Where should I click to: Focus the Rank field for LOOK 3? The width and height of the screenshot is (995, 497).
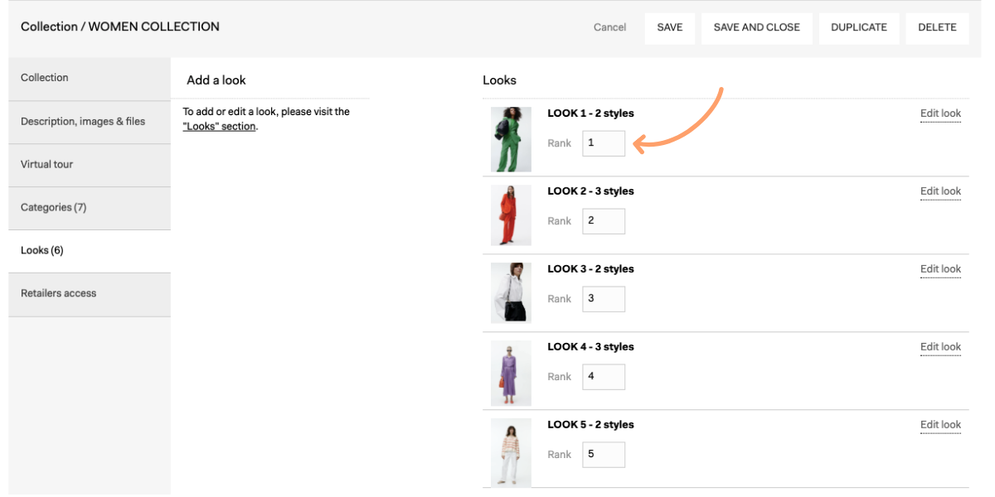pos(604,299)
